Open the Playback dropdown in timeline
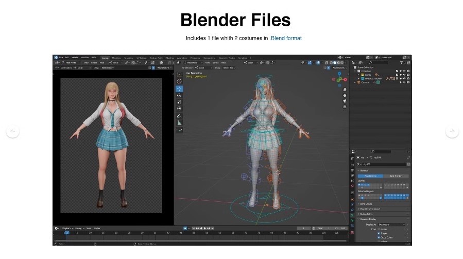 click(x=67, y=228)
